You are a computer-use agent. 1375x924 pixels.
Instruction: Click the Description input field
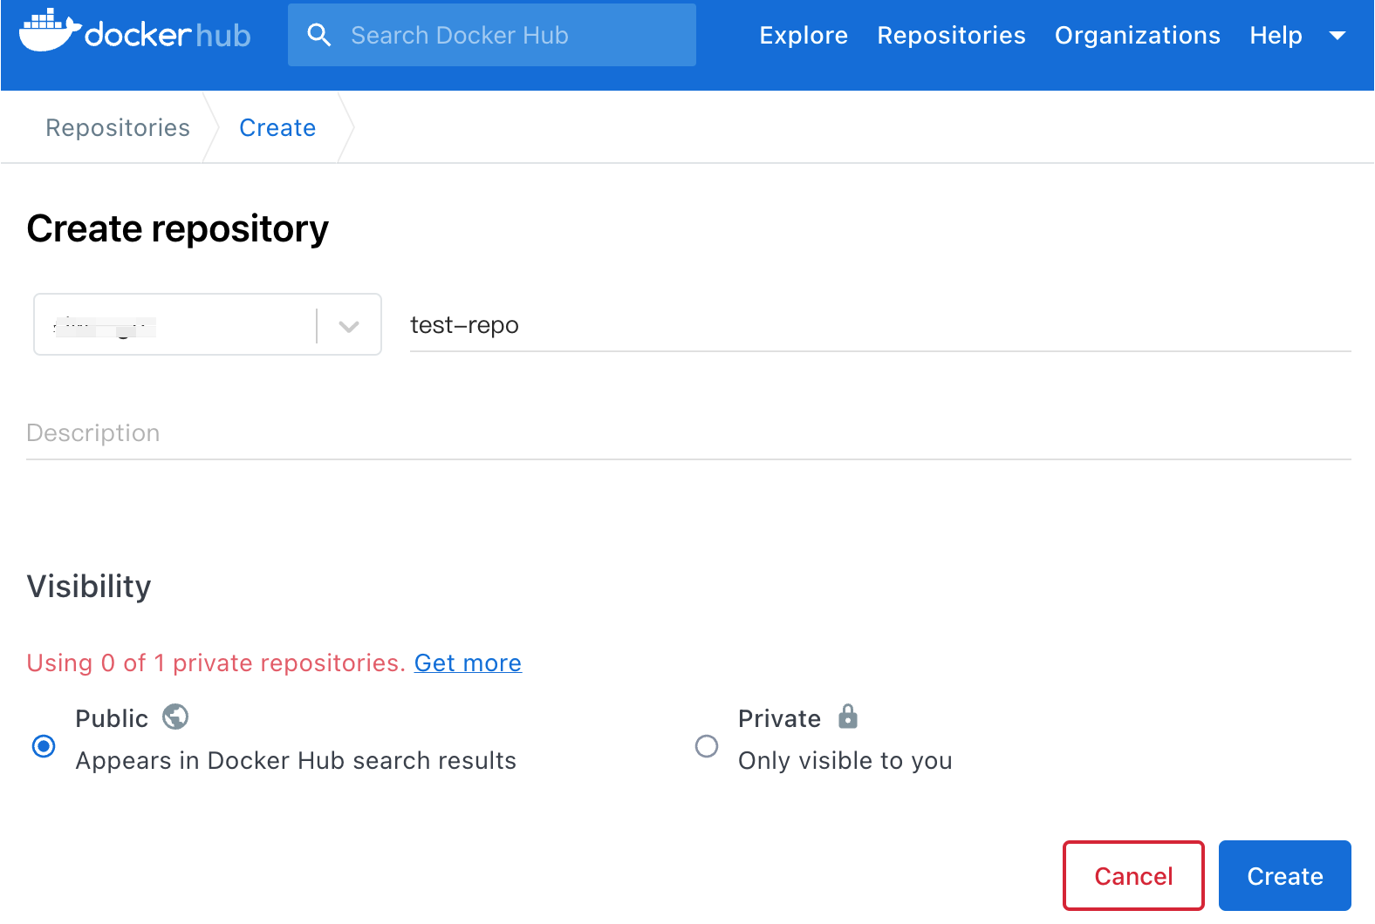click(688, 433)
